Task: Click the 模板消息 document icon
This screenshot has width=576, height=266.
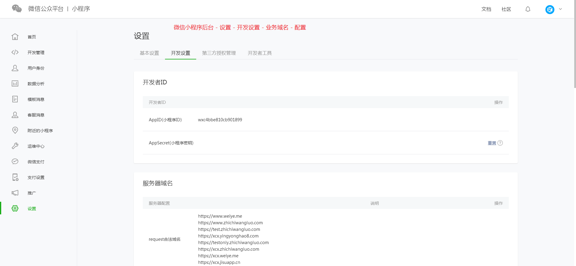Action: 15,99
